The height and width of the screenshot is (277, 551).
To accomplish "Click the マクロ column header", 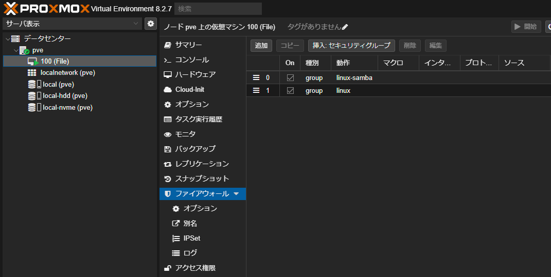I will tap(398, 63).
